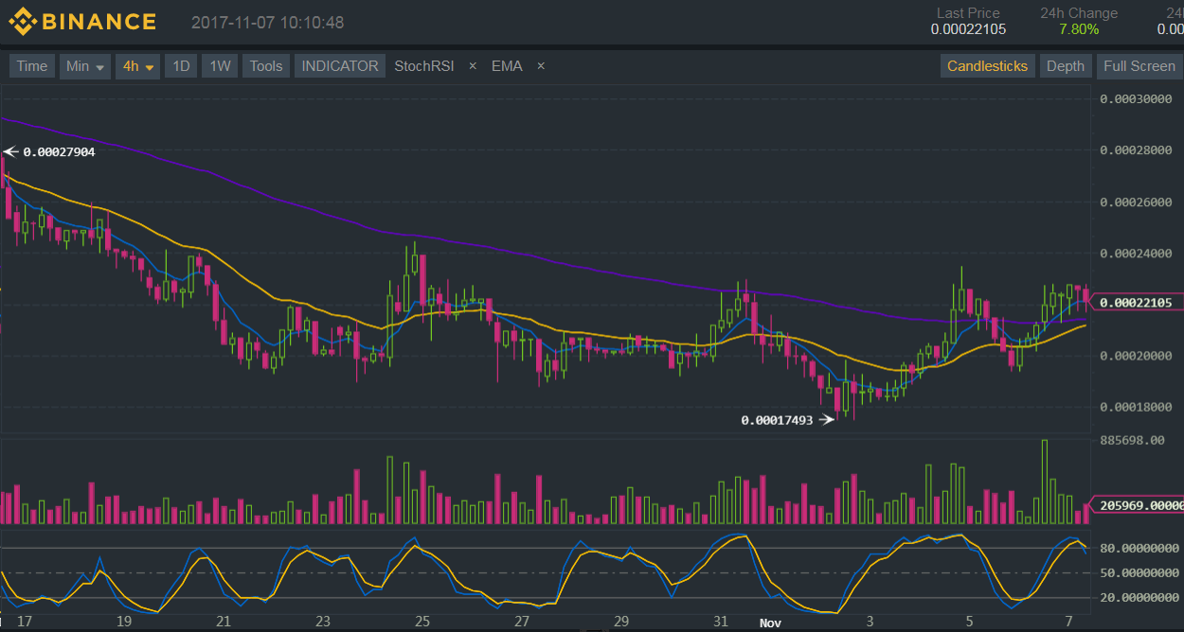
Task: Click the 0.00030000 price axis label
Action: pyautogui.click(x=1137, y=99)
